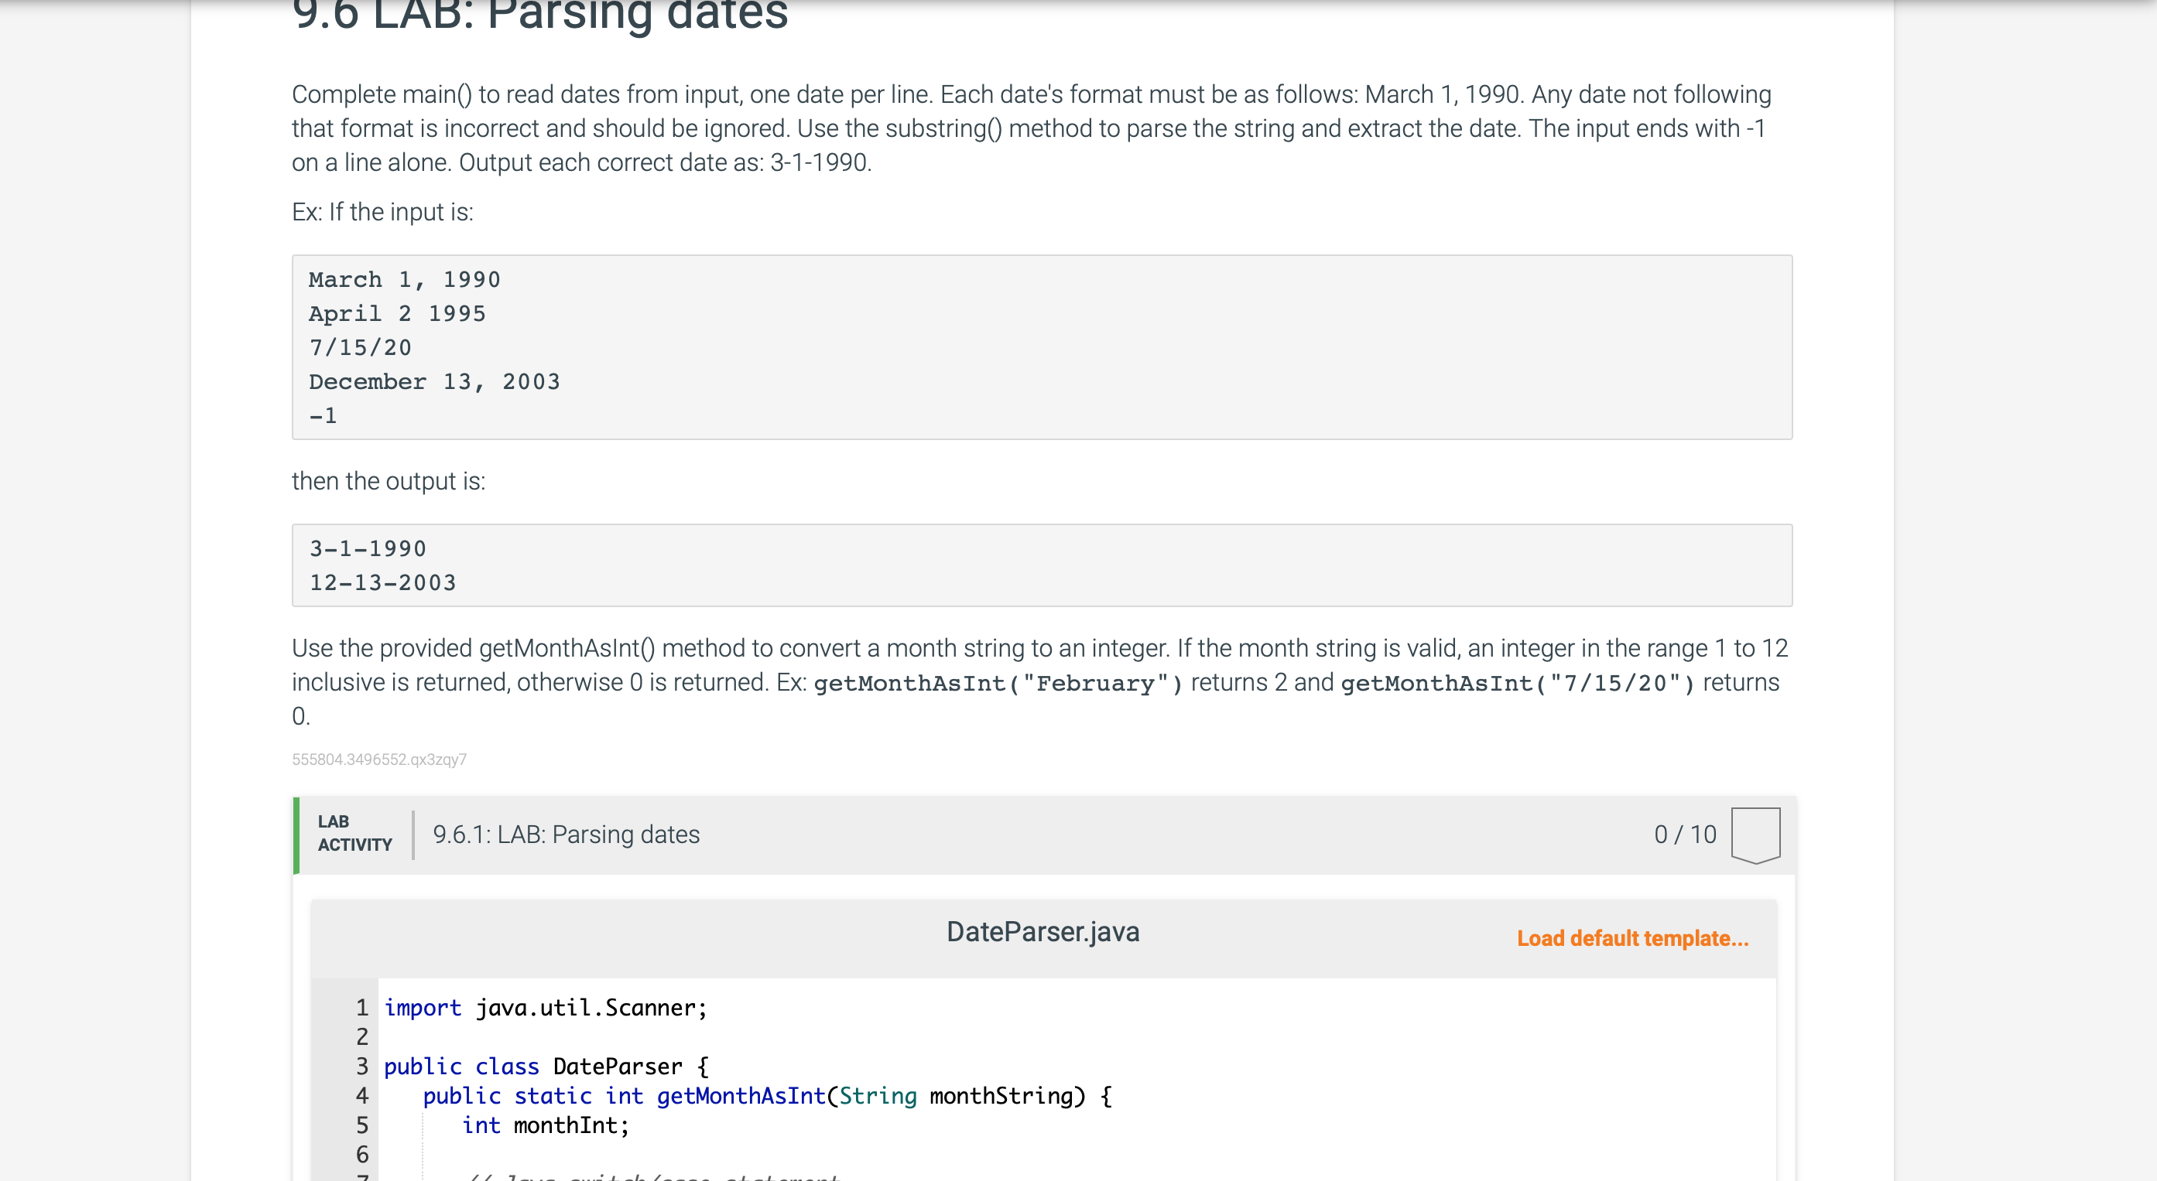The height and width of the screenshot is (1181, 2157).
Task: Click the int monthInt declaration line
Action: [x=545, y=1125]
